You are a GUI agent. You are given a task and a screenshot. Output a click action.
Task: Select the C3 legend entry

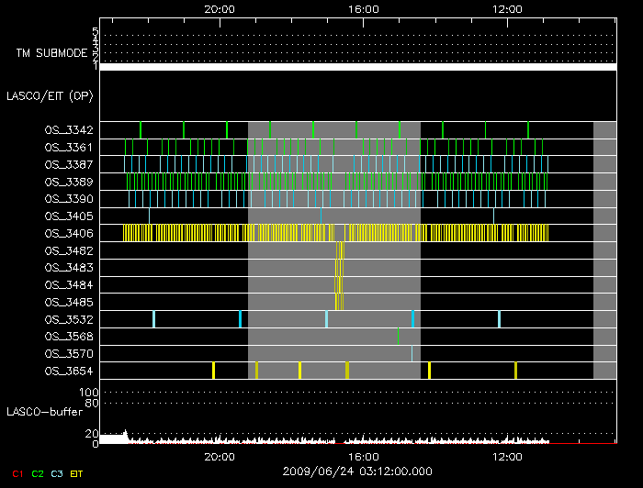(59, 473)
